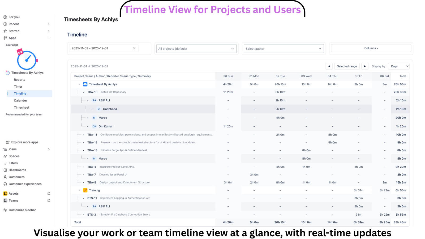The image size is (425, 239).
Task: Click Marco's avatar icon
Action: [x=94, y=118]
